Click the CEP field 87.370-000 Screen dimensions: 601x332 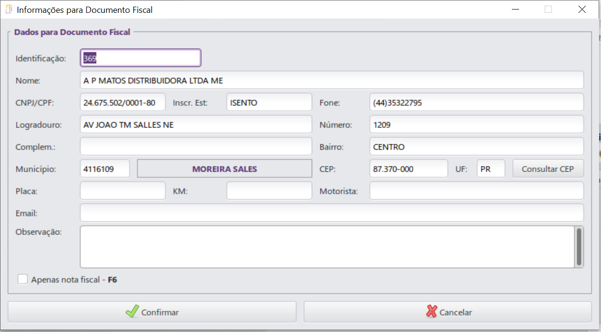pyautogui.click(x=409, y=169)
